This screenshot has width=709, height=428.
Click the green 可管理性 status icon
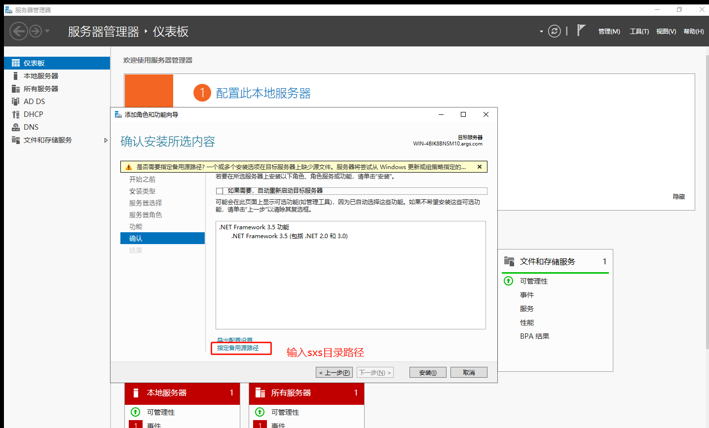(x=508, y=281)
